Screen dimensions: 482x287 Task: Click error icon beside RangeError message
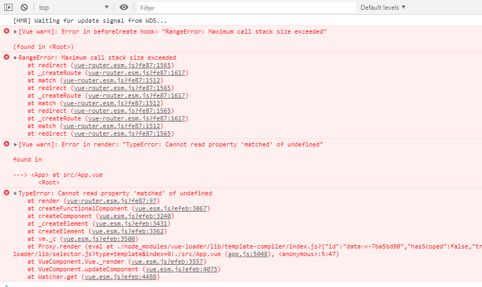click(7, 57)
